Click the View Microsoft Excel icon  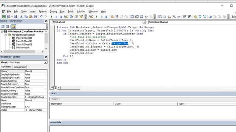4,16
